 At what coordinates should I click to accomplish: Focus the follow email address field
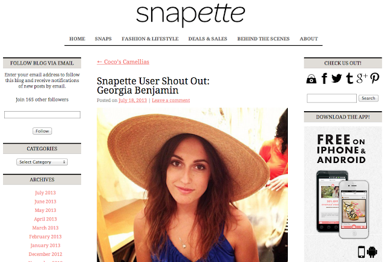42,115
